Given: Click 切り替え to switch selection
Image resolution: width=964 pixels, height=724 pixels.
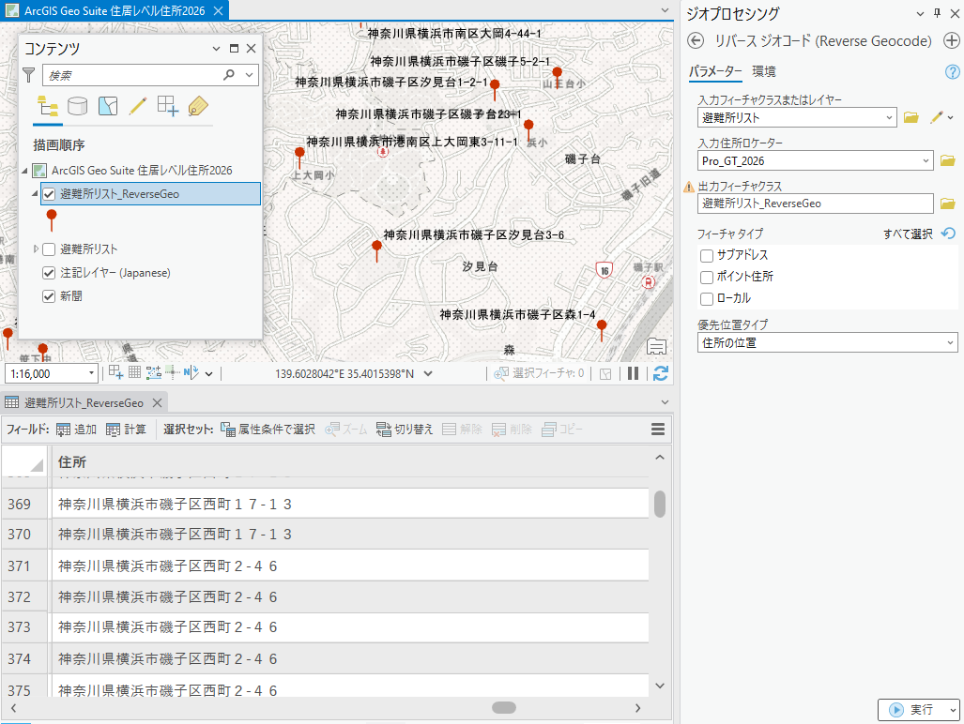Looking at the screenshot, I should click(405, 430).
